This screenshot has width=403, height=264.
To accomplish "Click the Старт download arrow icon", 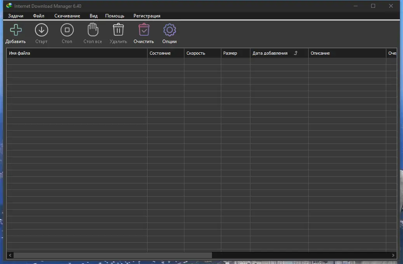I will point(42,30).
